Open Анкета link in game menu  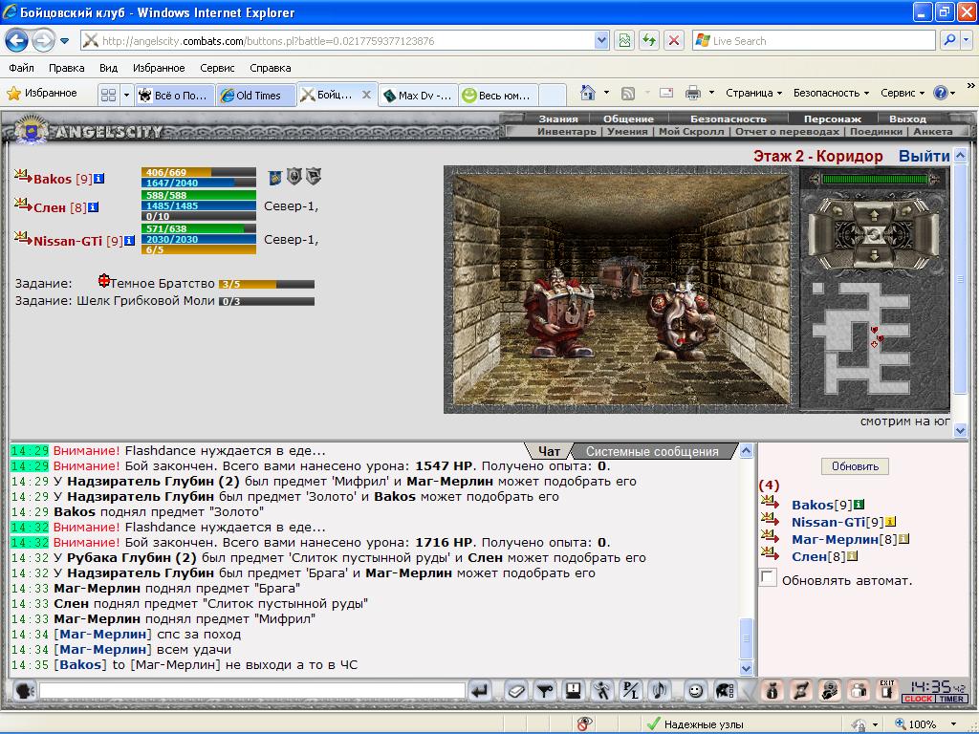click(933, 132)
